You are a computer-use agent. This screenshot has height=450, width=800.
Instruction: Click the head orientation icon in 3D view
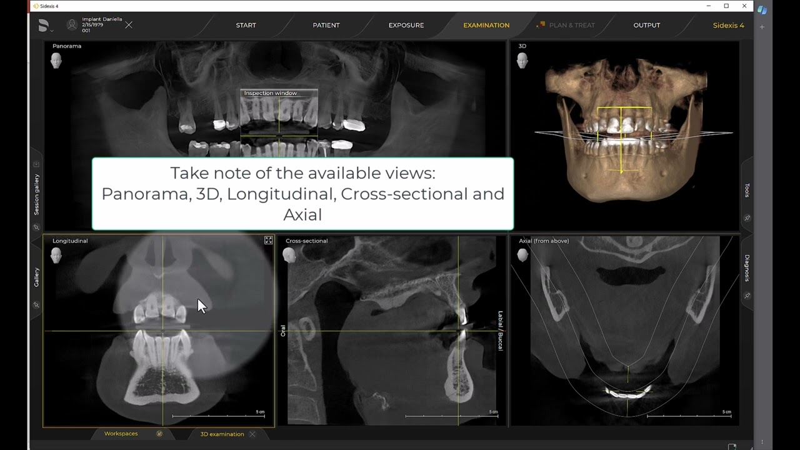[522, 61]
